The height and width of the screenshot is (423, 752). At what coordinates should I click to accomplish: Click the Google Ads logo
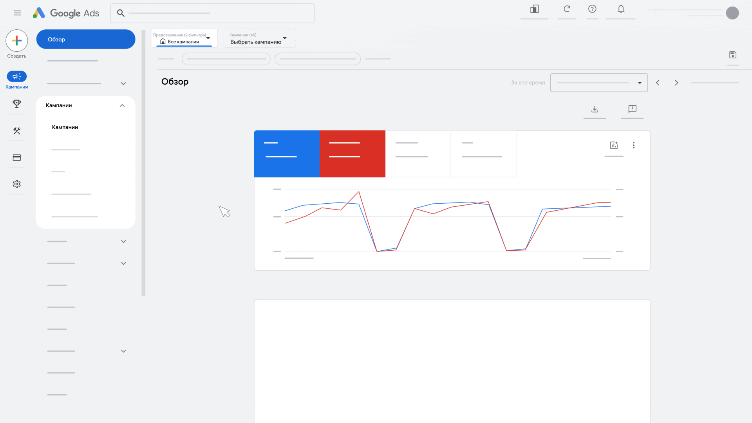click(66, 13)
